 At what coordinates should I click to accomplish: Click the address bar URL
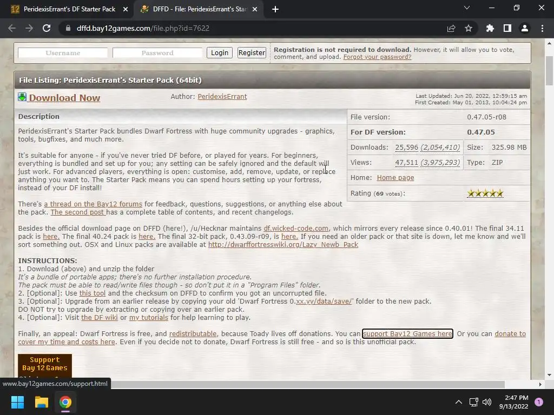point(143,28)
